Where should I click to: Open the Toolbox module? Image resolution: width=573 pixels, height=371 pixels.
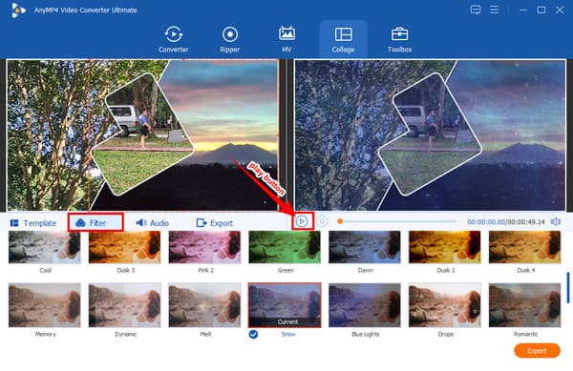[399, 39]
